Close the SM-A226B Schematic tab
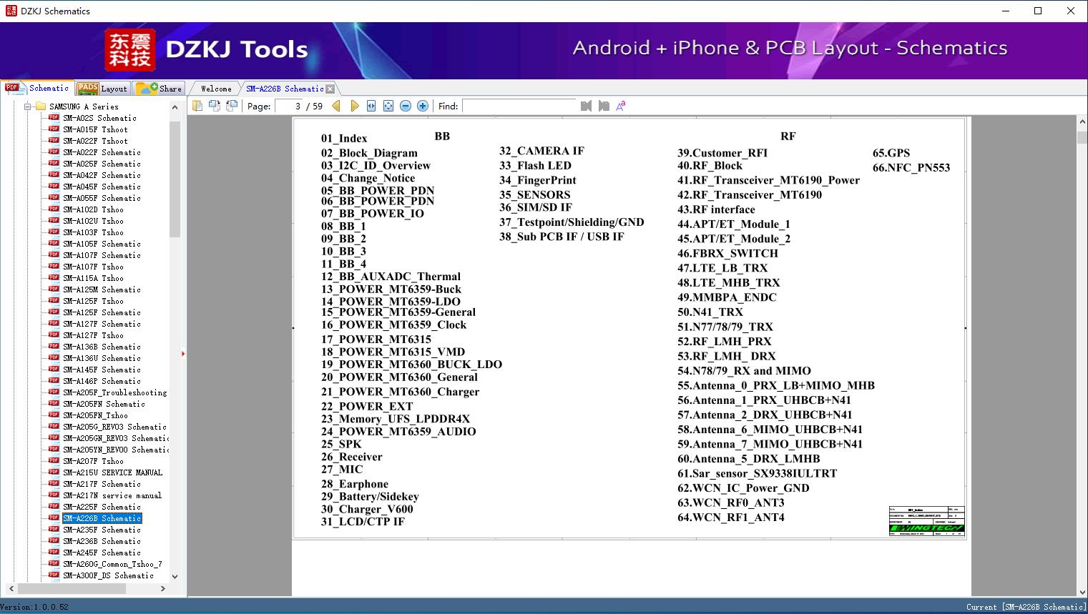This screenshot has height=614, width=1088. (330, 89)
